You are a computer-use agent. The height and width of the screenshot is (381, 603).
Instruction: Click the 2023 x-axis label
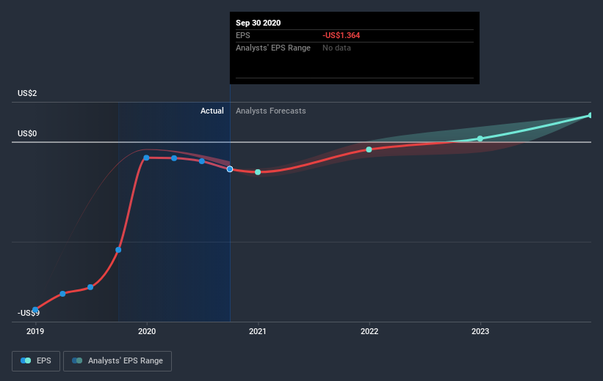(x=480, y=331)
